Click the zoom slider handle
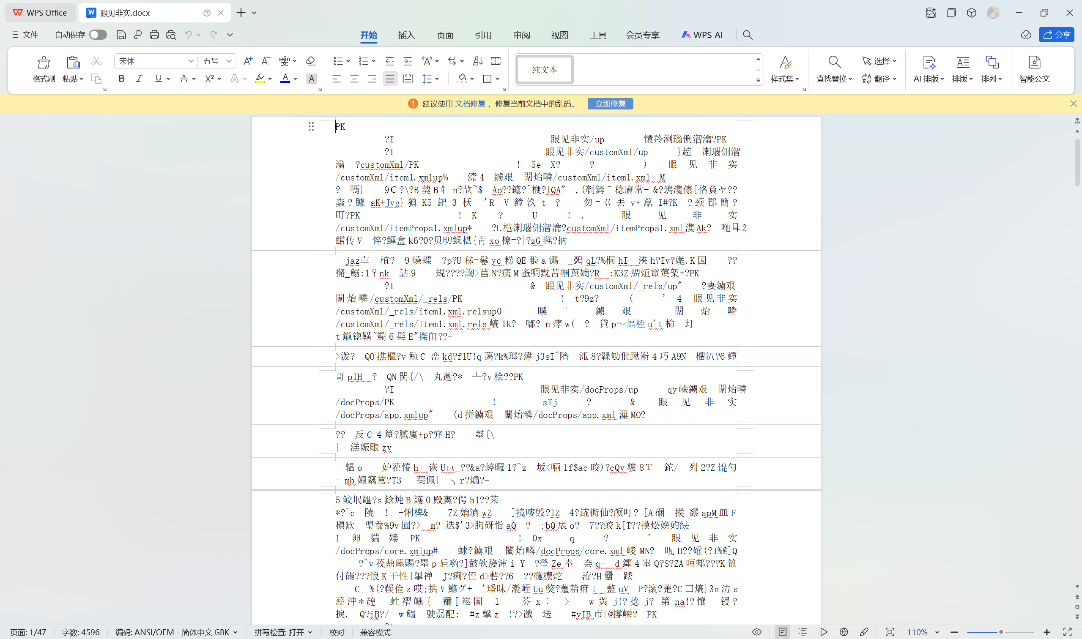Screen dimensions: 1082x639 tap(1001, 632)
